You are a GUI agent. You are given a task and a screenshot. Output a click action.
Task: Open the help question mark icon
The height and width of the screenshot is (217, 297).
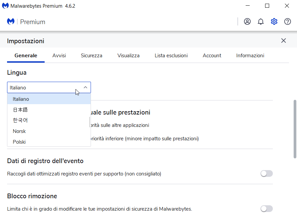[288, 21]
